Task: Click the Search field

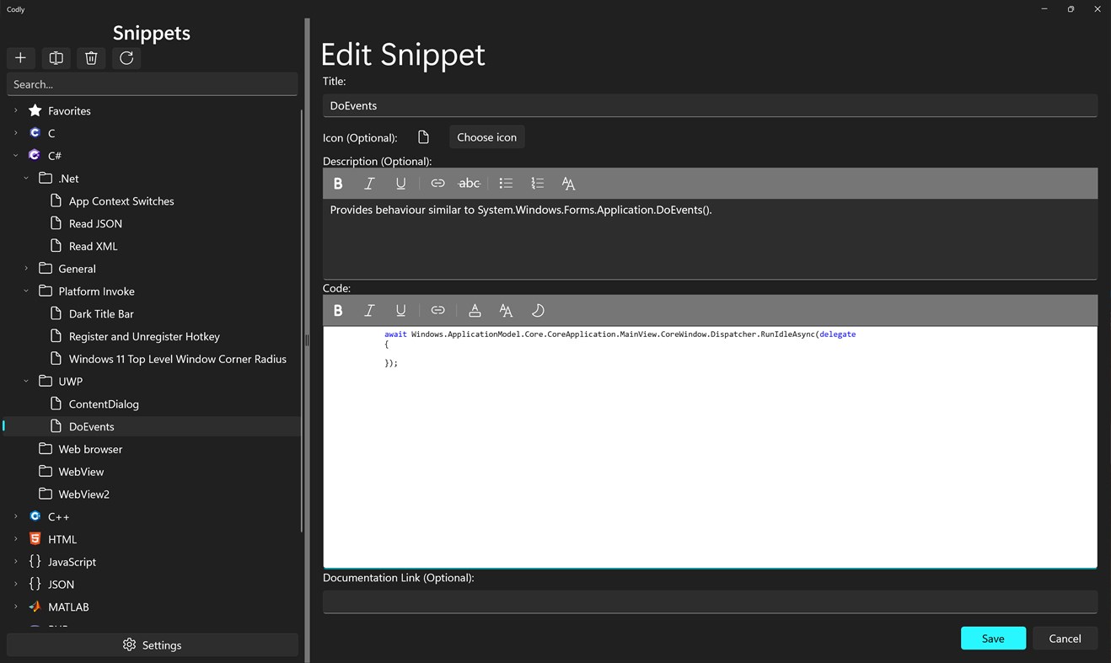Action: [x=152, y=84]
